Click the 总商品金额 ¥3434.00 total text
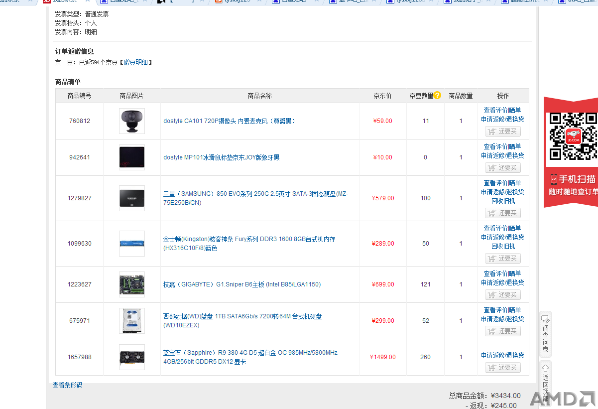 [485, 396]
